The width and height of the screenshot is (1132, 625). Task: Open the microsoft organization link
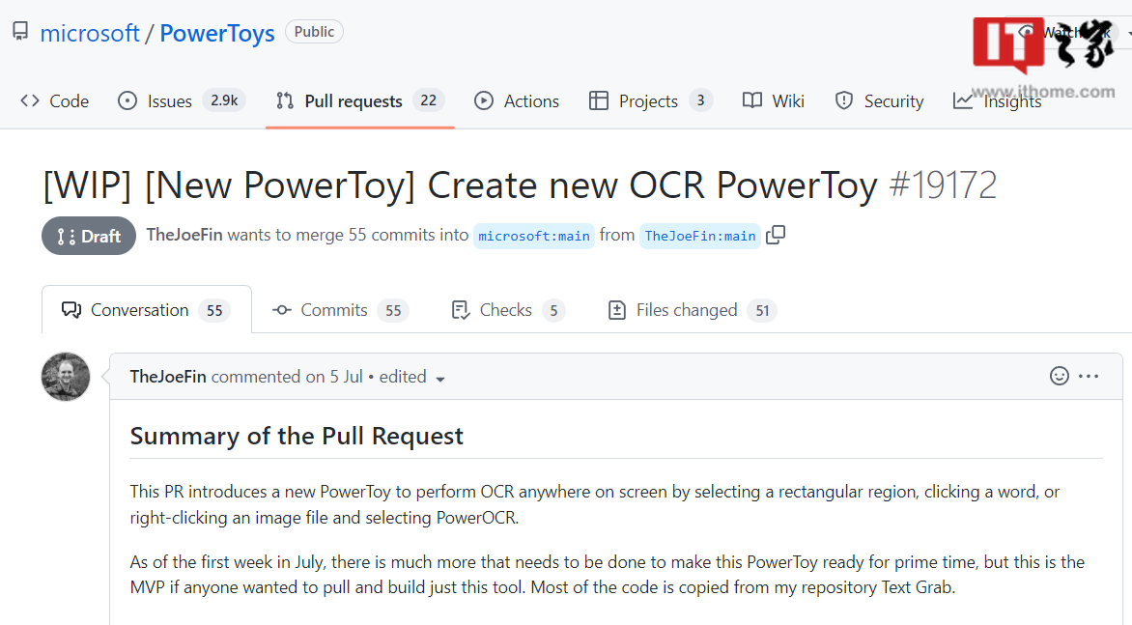[x=90, y=33]
